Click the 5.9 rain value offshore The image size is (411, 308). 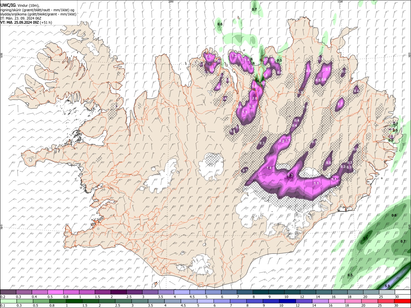pos(387,286)
